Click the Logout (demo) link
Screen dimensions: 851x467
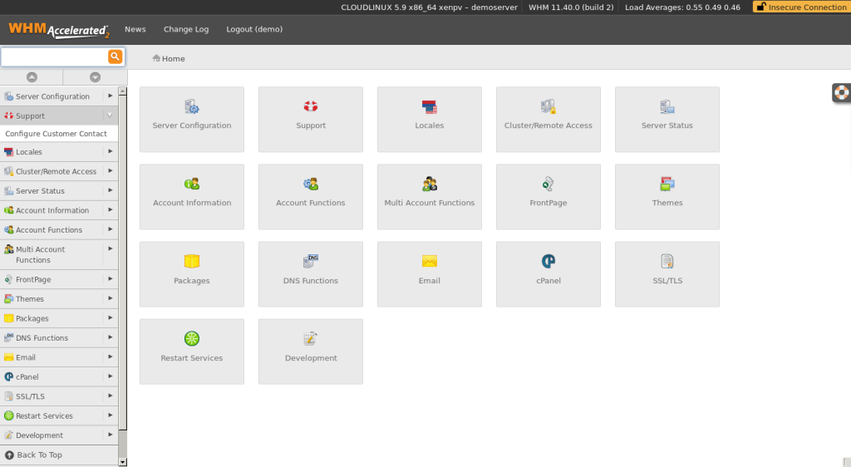(254, 29)
